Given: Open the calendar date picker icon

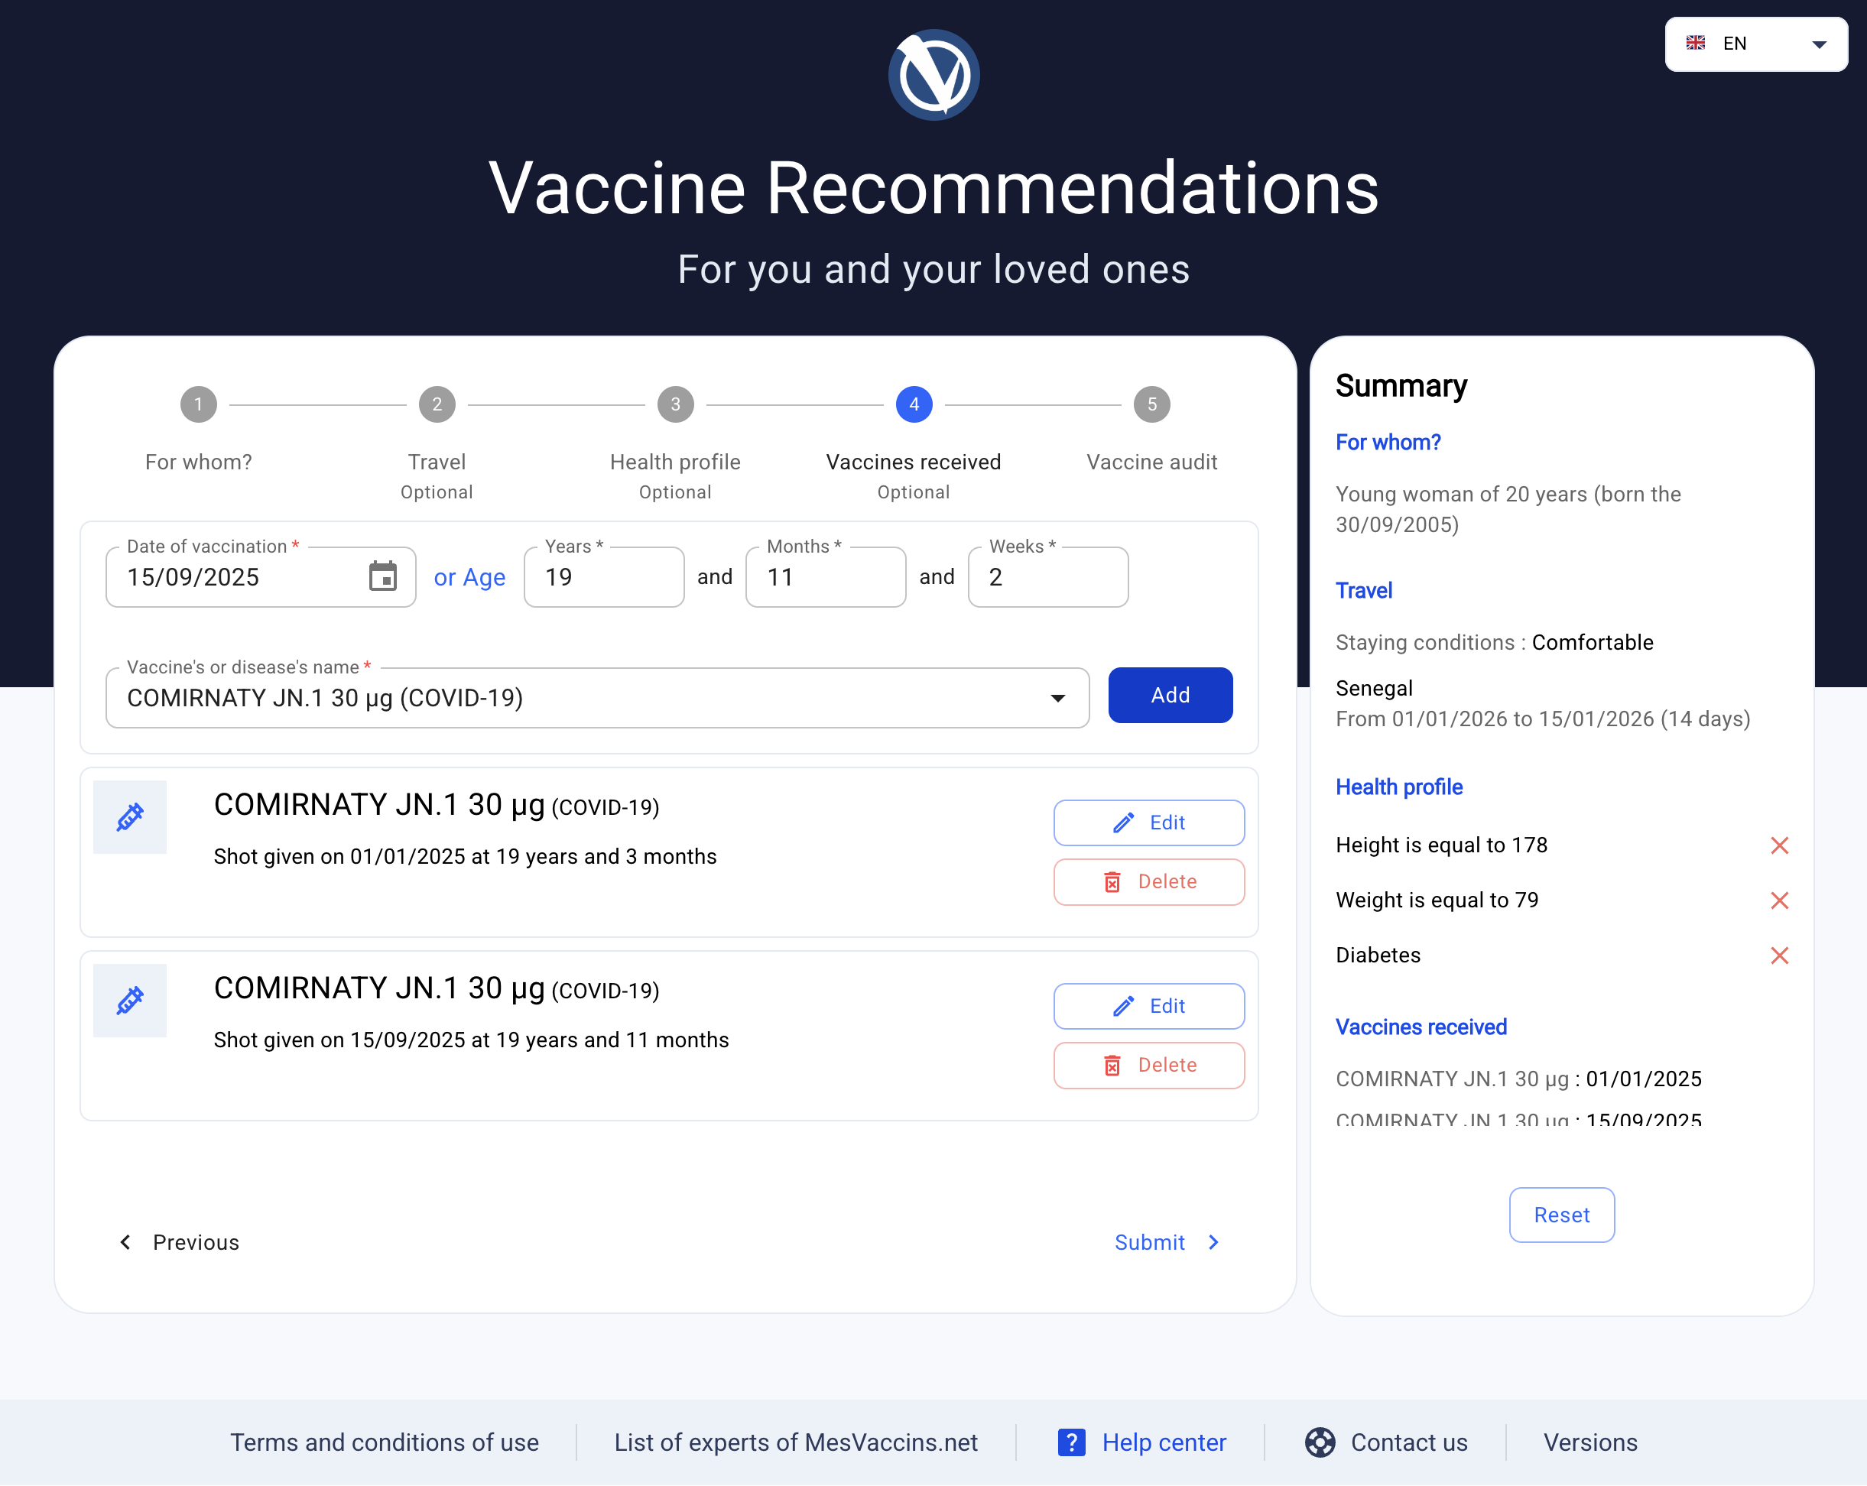Looking at the screenshot, I should [383, 576].
